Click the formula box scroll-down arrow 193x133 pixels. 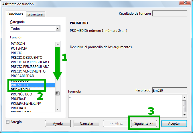pyautogui.click(x=184, y=115)
